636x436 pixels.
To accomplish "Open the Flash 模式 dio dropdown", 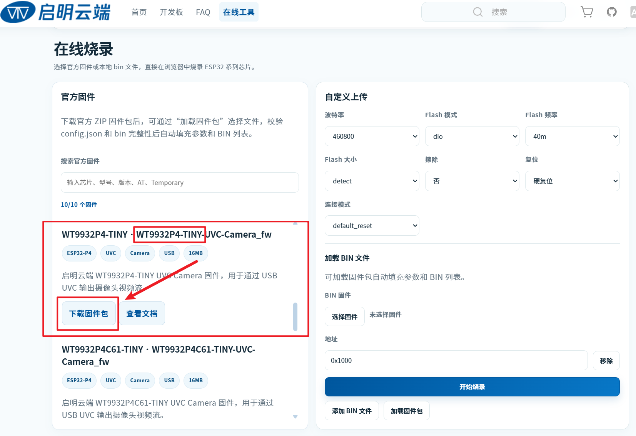I will click(x=472, y=136).
